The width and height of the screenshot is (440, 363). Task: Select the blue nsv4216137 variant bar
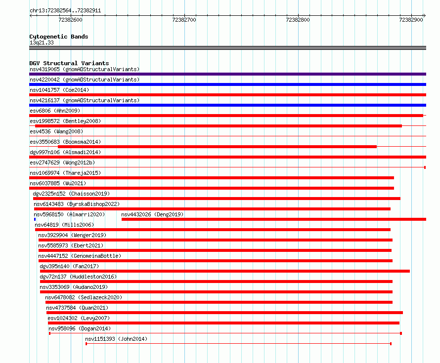pos(227,105)
